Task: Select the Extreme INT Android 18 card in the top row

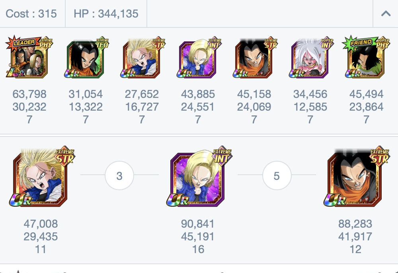Action: 199,57
